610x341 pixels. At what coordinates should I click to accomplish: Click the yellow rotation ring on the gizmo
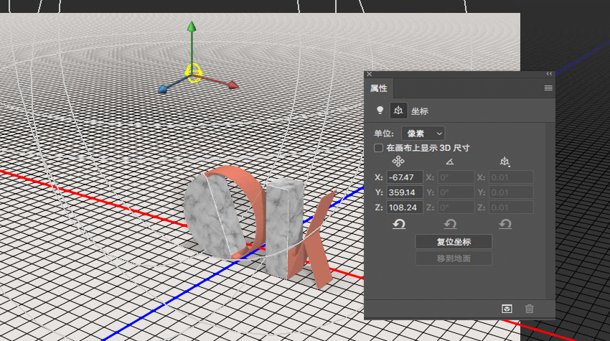click(193, 73)
